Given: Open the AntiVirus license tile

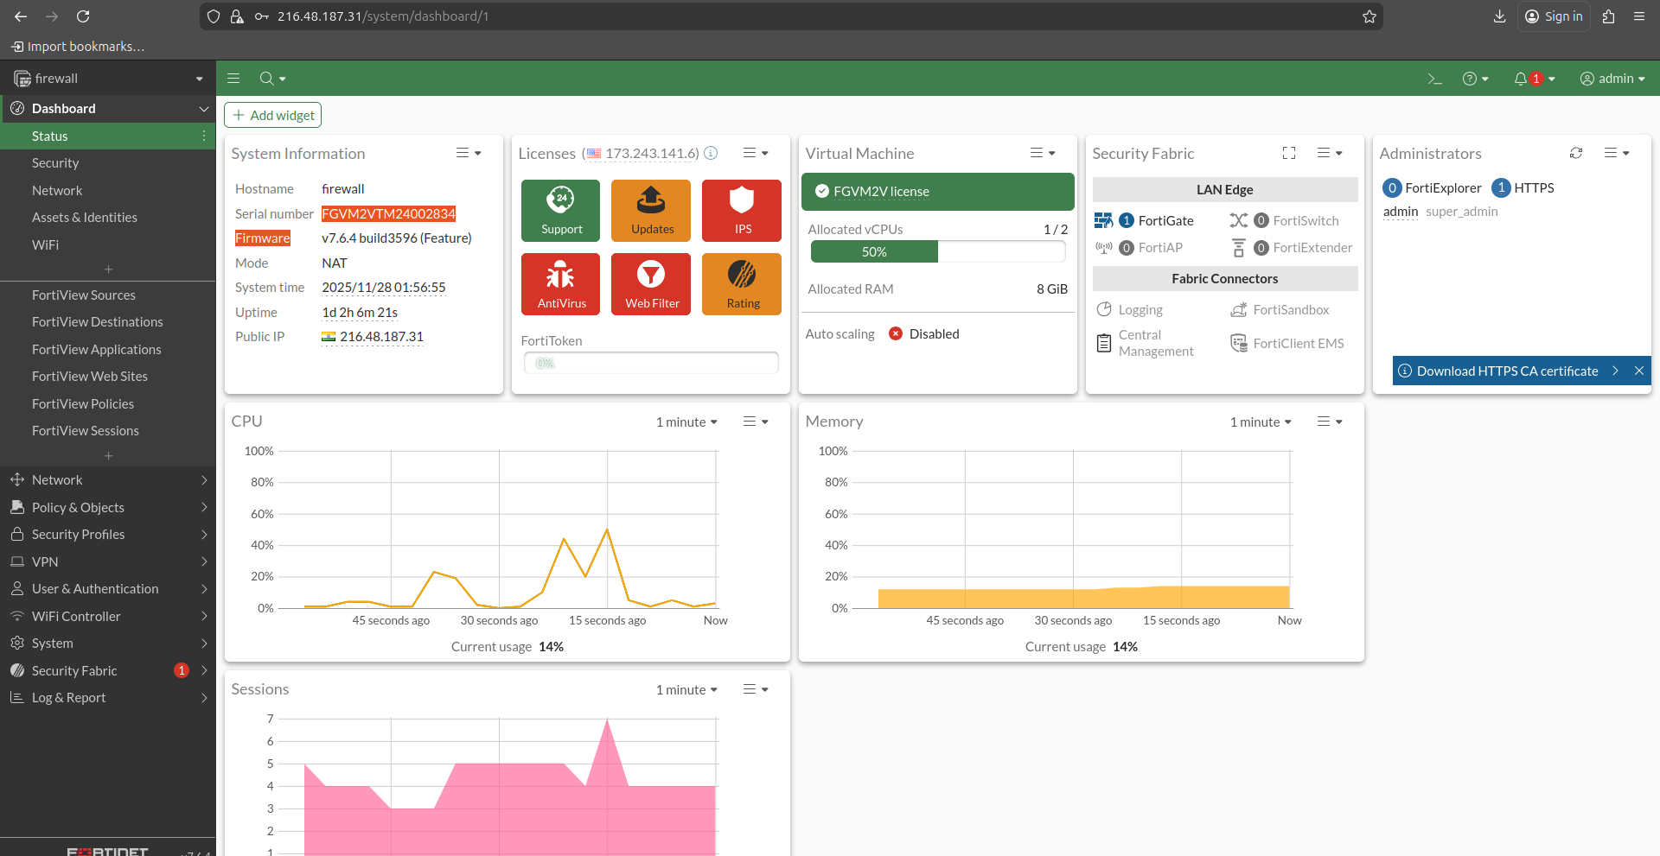Looking at the screenshot, I should pyautogui.click(x=560, y=283).
